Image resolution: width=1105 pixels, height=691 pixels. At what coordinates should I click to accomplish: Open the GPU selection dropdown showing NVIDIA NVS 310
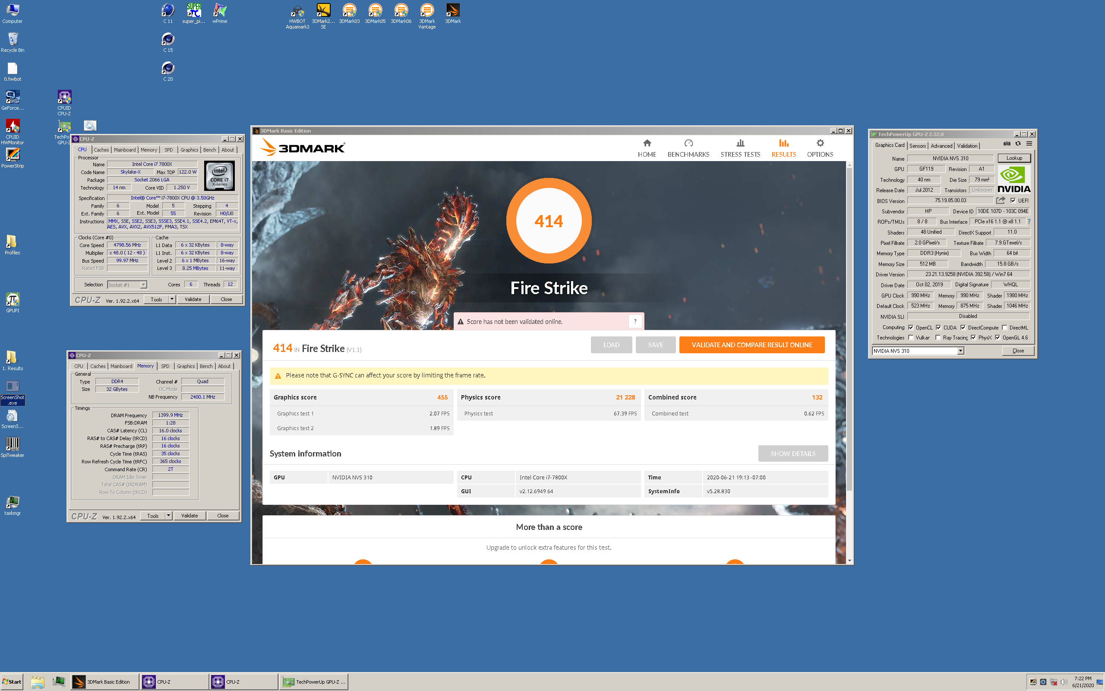click(918, 351)
